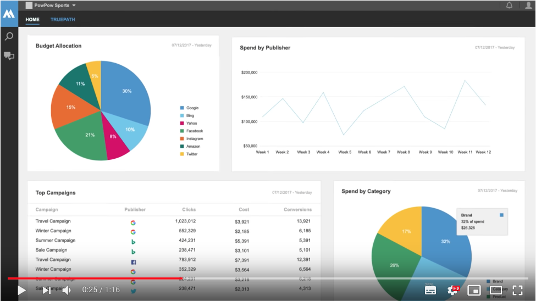Click the Instagram legend color swatch
Viewport: 536px width, 301px height.
[x=182, y=138]
